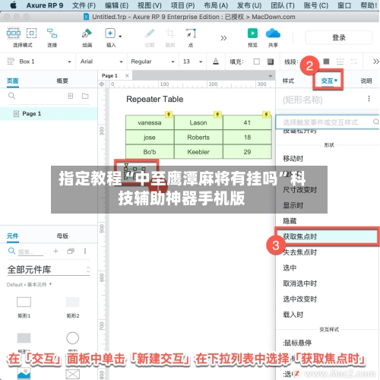Open the 插入 dropdown arrow
Image resolution: width=380 pixels, height=380 pixels.
pyautogui.click(x=120, y=36)
